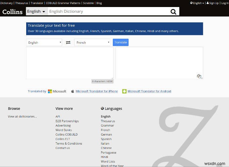Select Italian in footer Languages list
229x167 pixels.
[x=105, y=144]
